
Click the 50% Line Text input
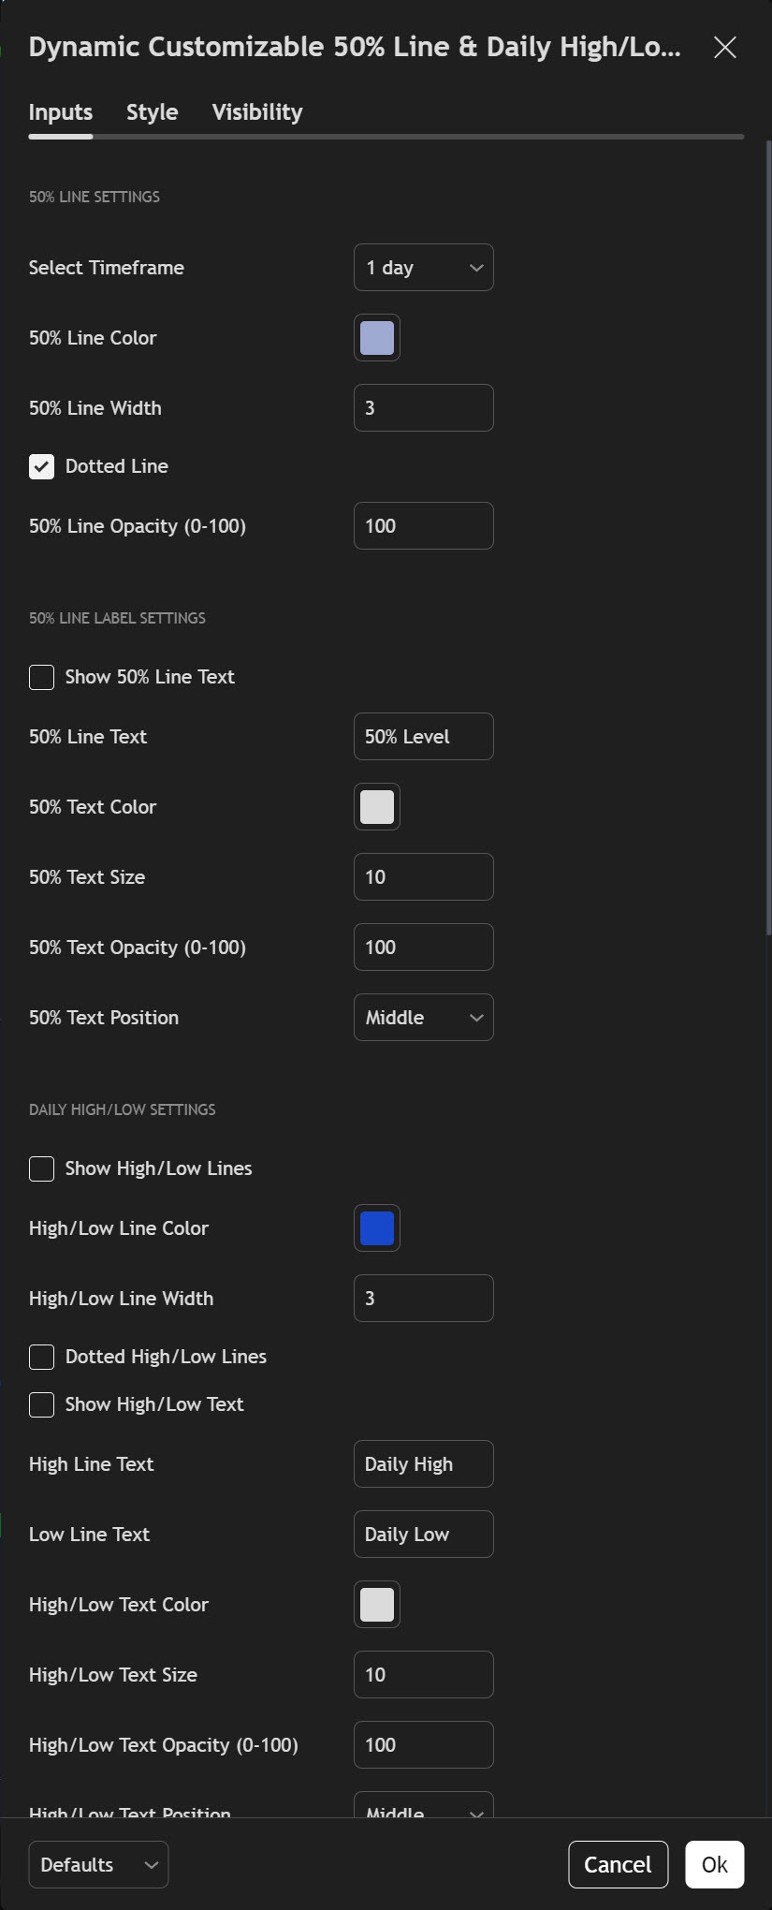pyautogui.click(x=423, y=737)
